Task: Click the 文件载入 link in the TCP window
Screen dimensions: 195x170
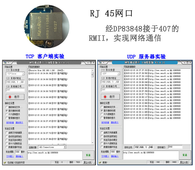Action: point(10,156)
